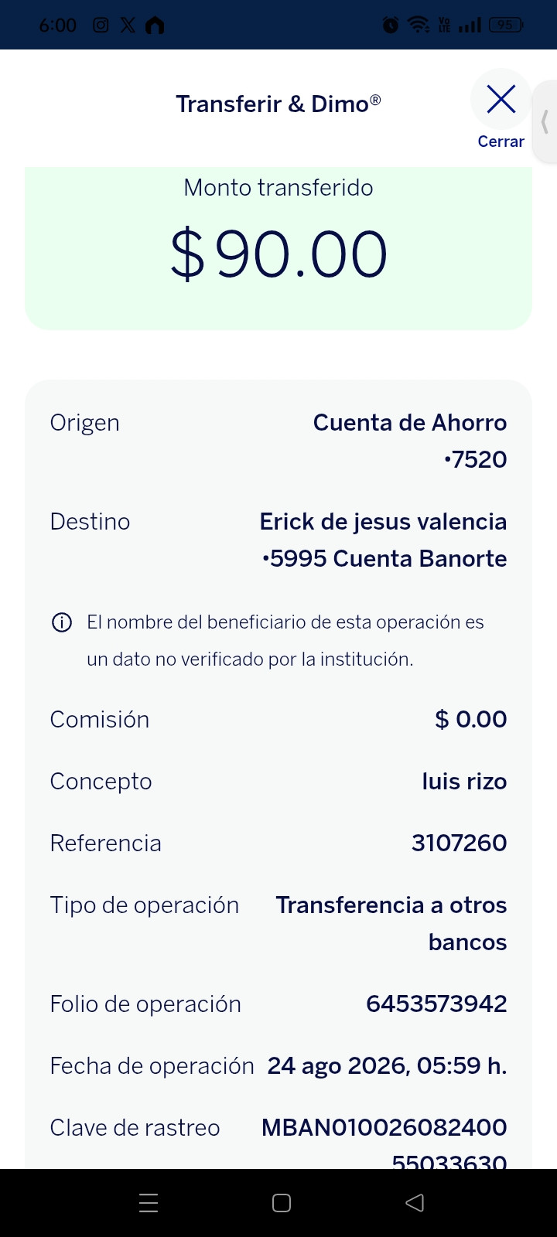Tap the info icon beside beneficiary notice
The width and height of the screenshot is (557, 1237).
[62, 622]
